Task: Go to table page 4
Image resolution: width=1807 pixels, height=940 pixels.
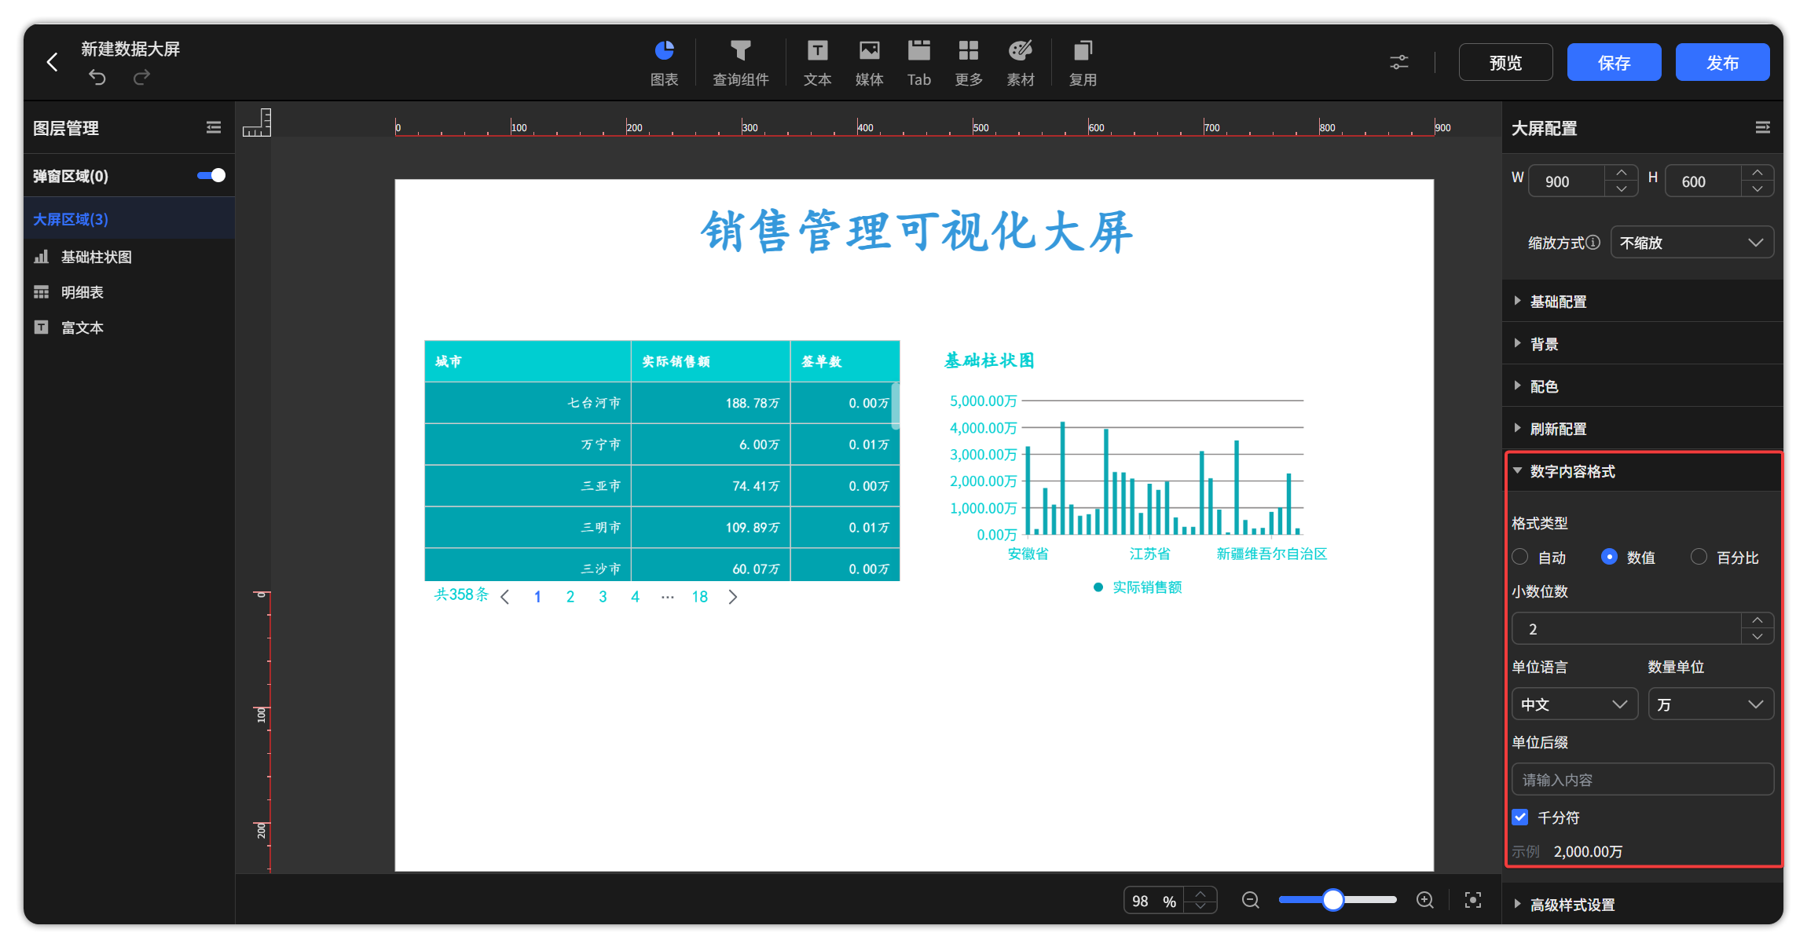Action: [635, 597]
